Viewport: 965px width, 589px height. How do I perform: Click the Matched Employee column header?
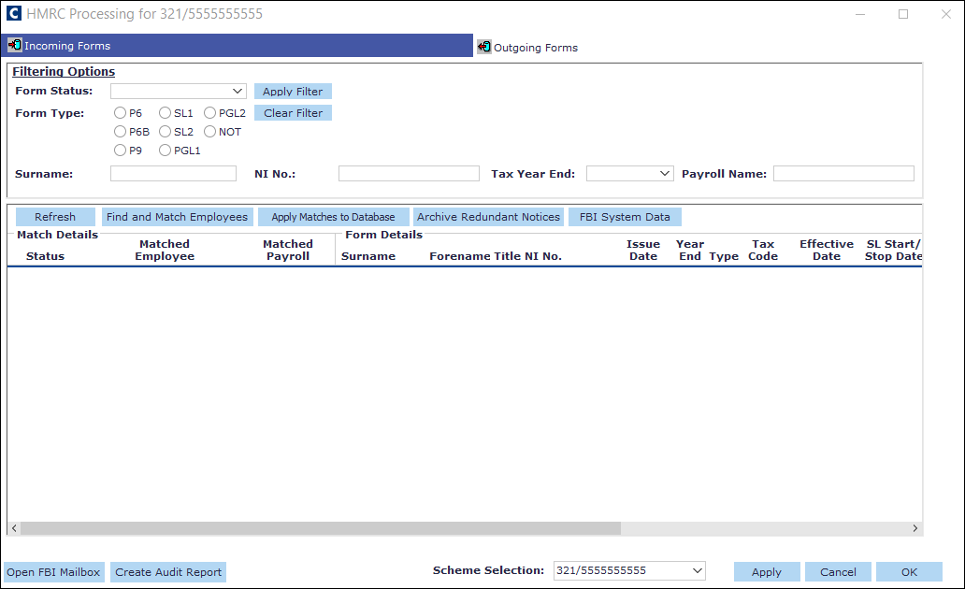point(165,250)
